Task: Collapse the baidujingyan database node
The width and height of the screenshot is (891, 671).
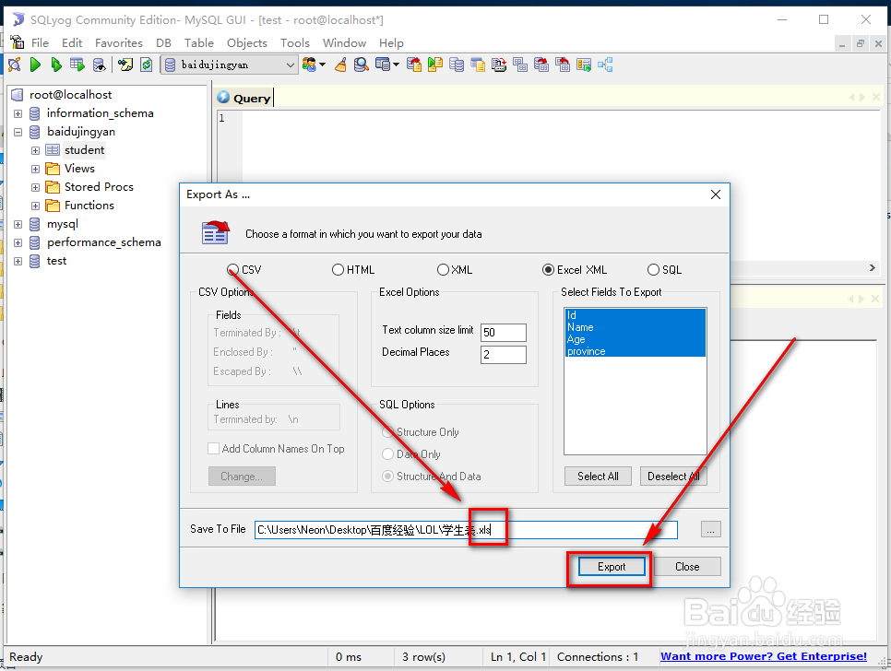Action: pyautogui.click(x=18, y=132)
